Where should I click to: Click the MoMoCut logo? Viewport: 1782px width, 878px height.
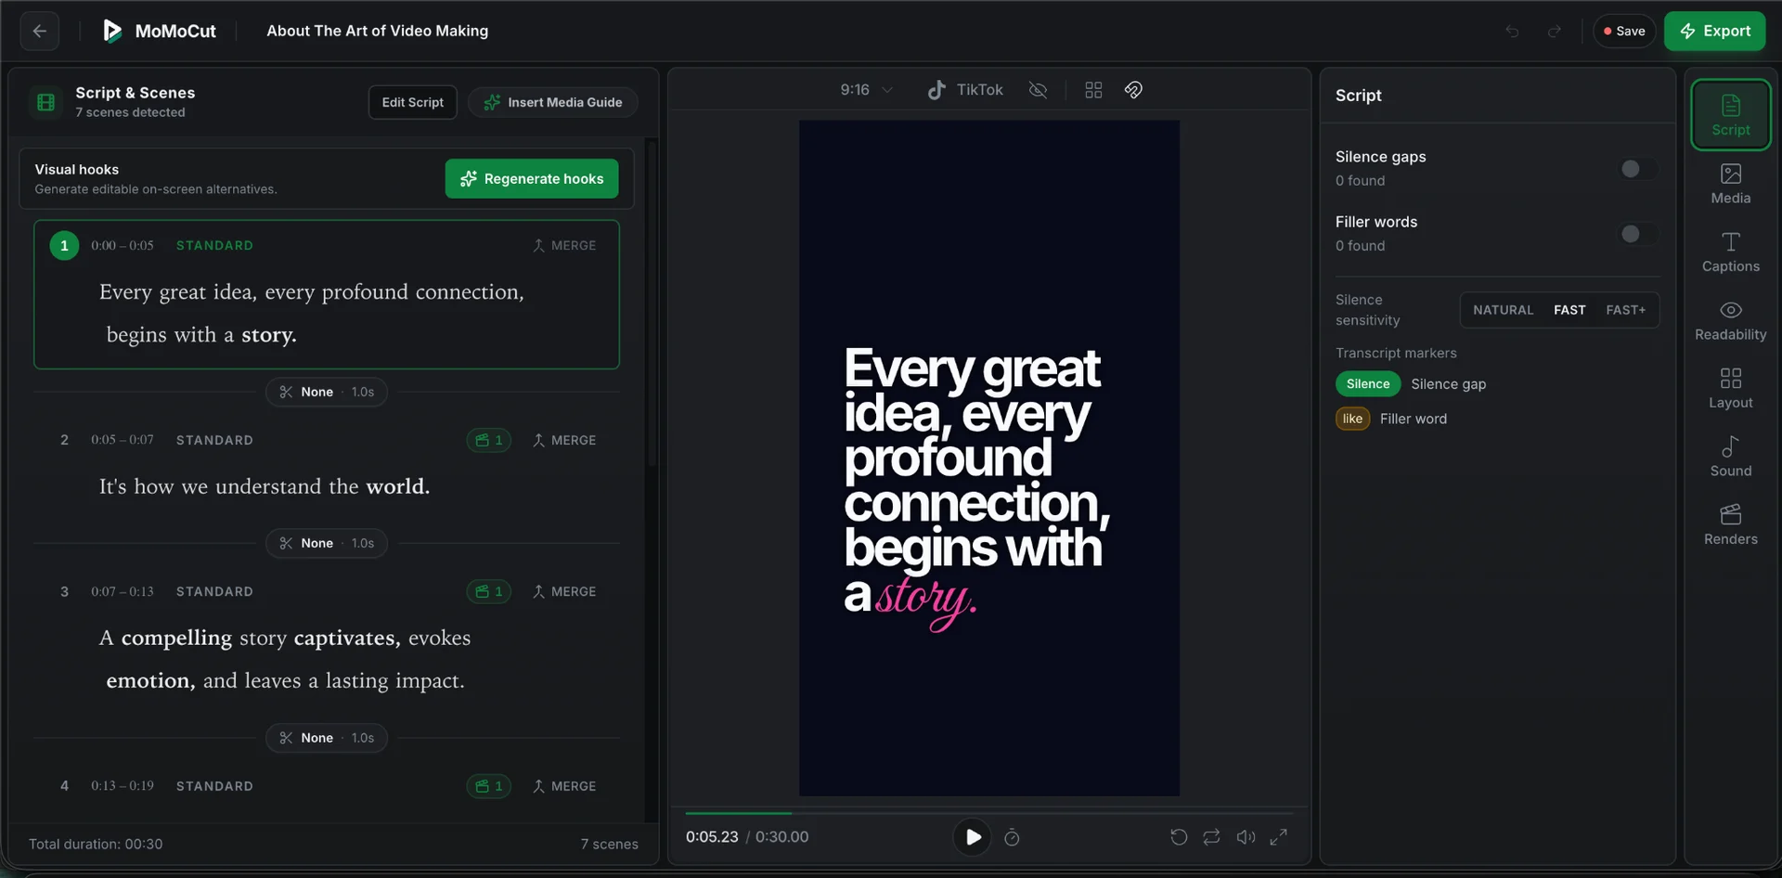pos(159,31)
